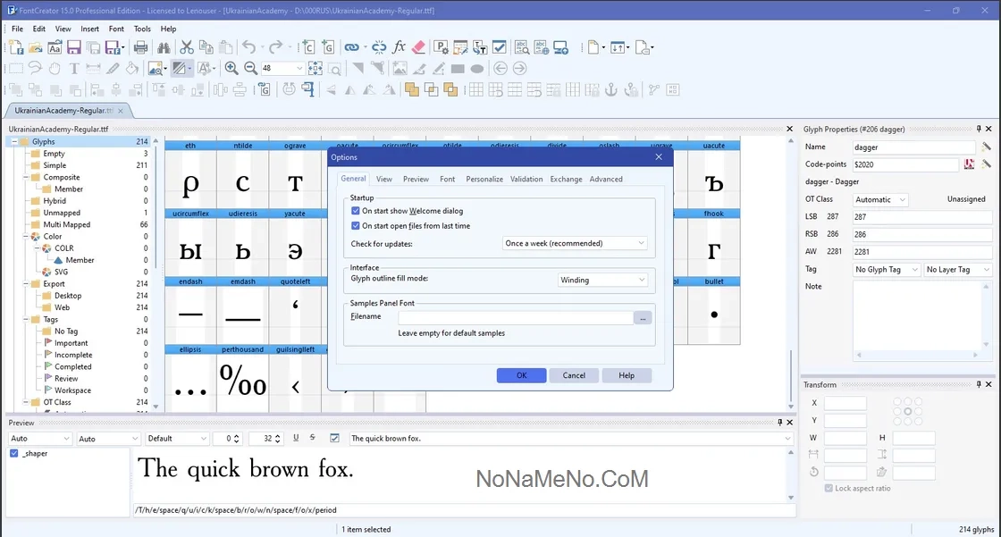Click the Unicode icon beside Code-points field
This screenshot has height=537, width=1001.
pyautogui.click(x=969, y=164)
